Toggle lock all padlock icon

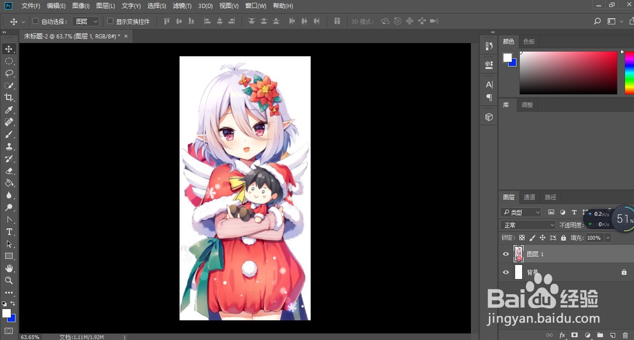click(x=563, y=238)
